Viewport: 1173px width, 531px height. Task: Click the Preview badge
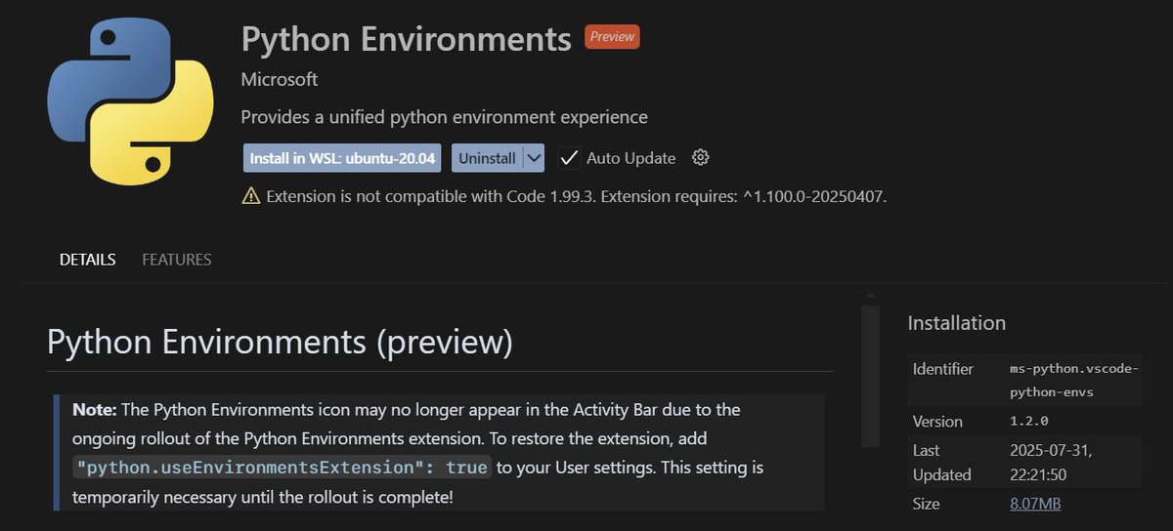tap(612, 37)
